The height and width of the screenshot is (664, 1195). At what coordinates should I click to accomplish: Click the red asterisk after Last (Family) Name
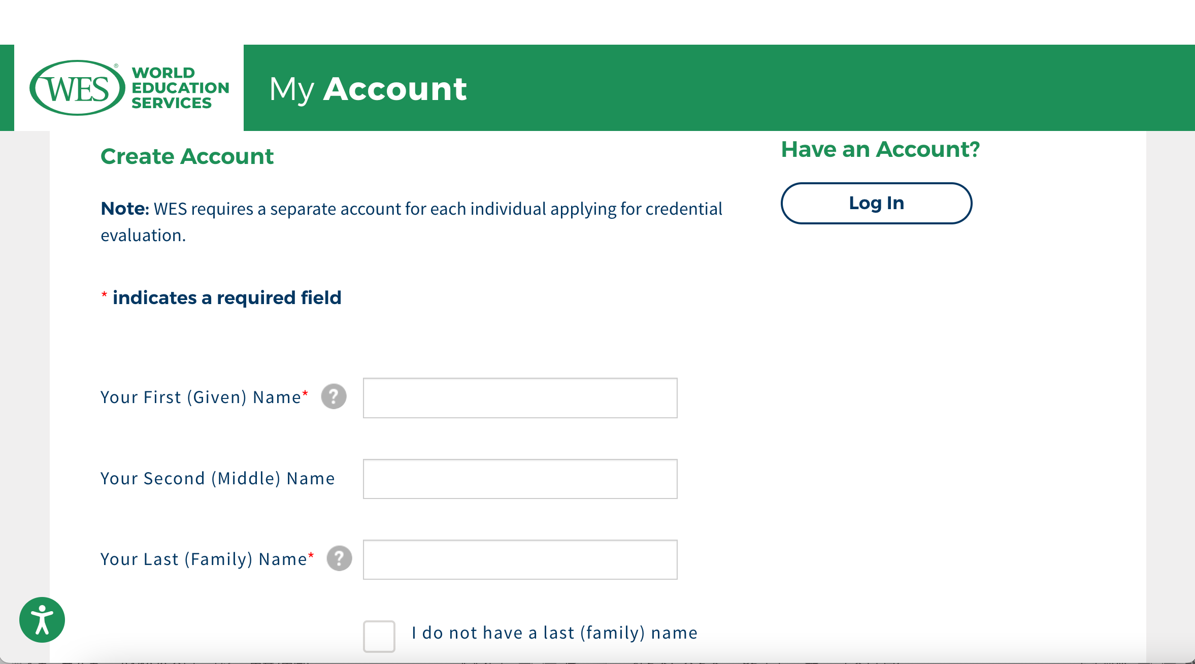(x=311, y=555)
